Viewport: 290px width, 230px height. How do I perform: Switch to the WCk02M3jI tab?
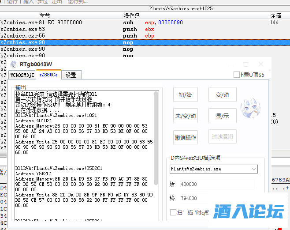pos(22,75)
